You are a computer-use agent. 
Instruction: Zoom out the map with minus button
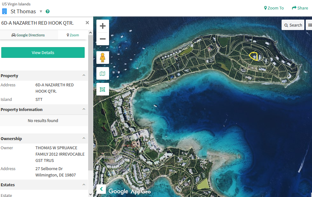click(x=103, y=39)
